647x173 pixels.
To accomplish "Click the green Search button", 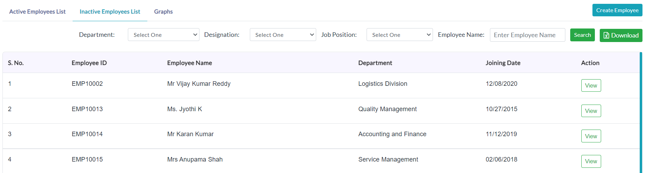I will coord(582,35).
